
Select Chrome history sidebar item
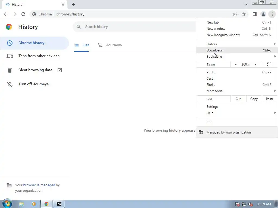(x=34, y=43)
